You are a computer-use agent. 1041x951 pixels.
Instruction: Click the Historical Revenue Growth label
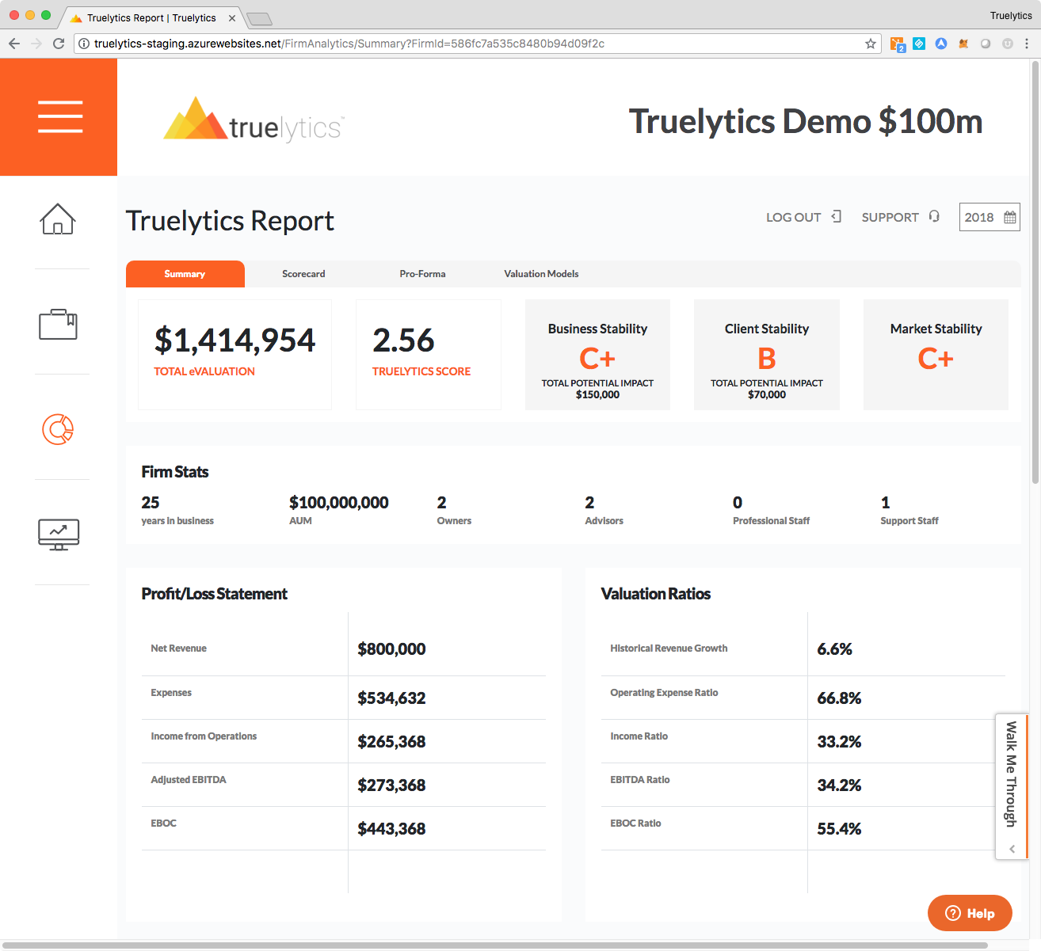point(669,649)
